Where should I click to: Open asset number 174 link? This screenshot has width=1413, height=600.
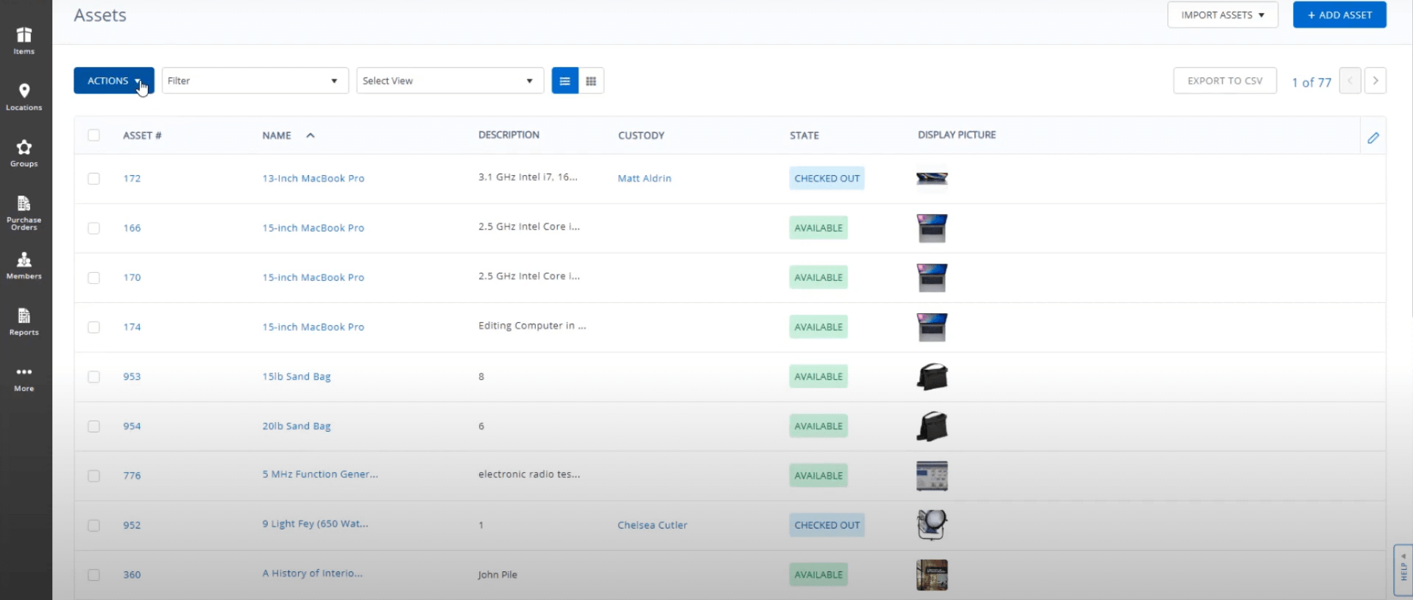point(132,327)
